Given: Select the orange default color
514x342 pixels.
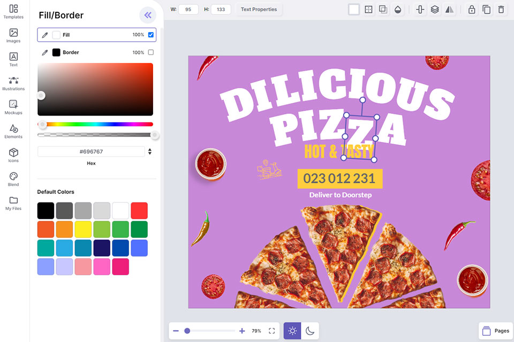Looking at the screenshot, I should (x=64, y=229).
